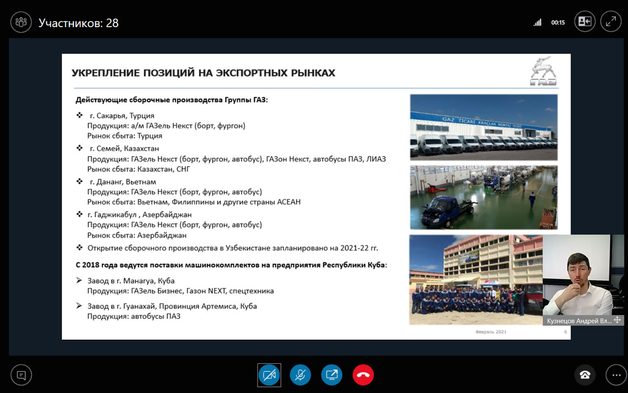Turn the camera on
This screenshot has height=393, width=628.
tap(269, 375)
